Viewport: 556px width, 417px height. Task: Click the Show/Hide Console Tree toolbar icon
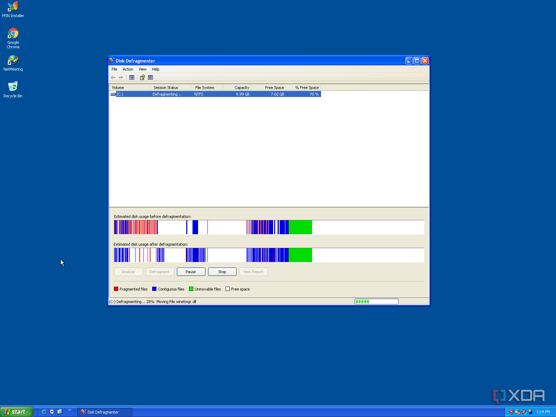point(132,77)
